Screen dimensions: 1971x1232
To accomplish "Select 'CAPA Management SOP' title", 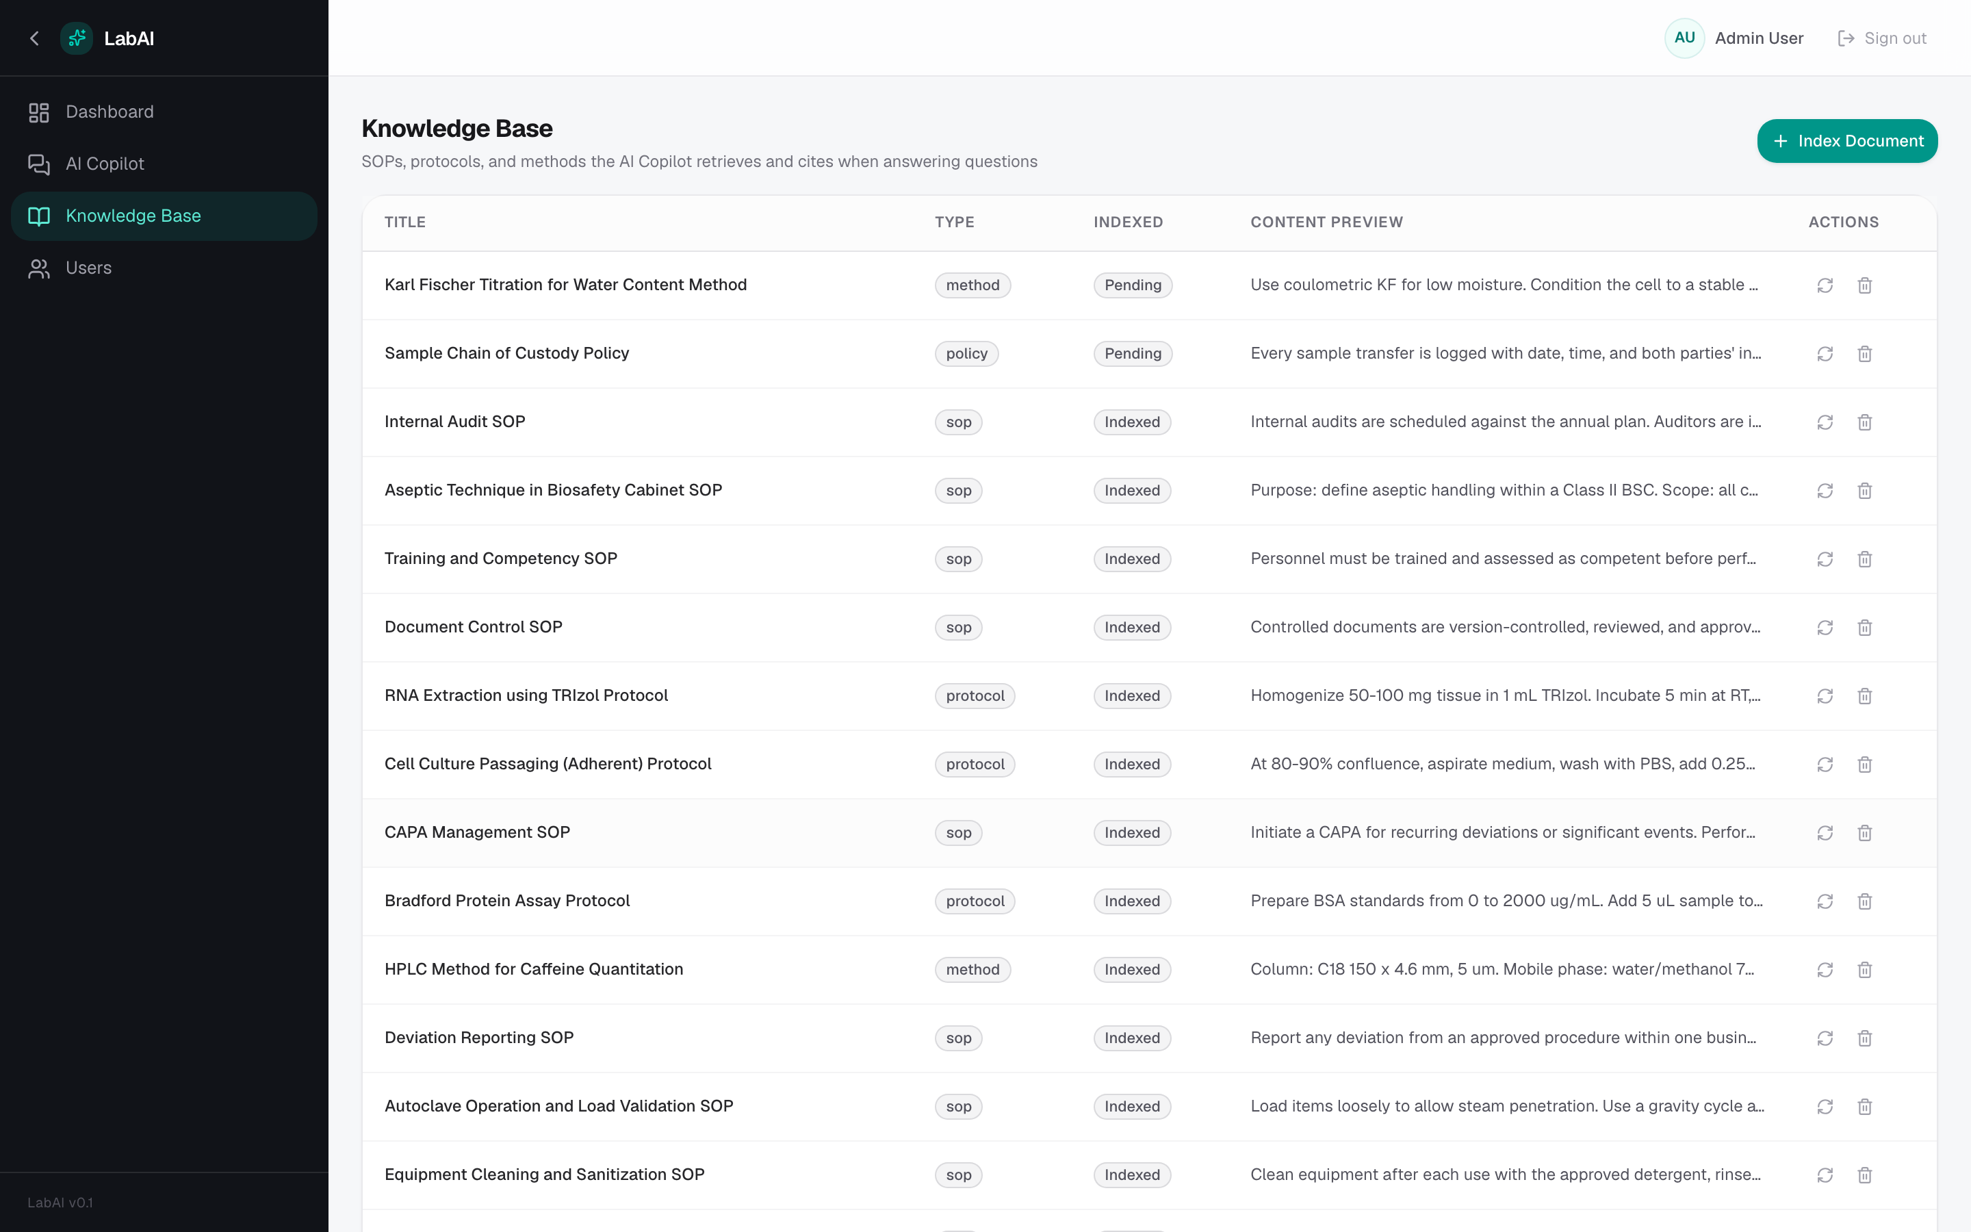I will (x=477, y=833).
